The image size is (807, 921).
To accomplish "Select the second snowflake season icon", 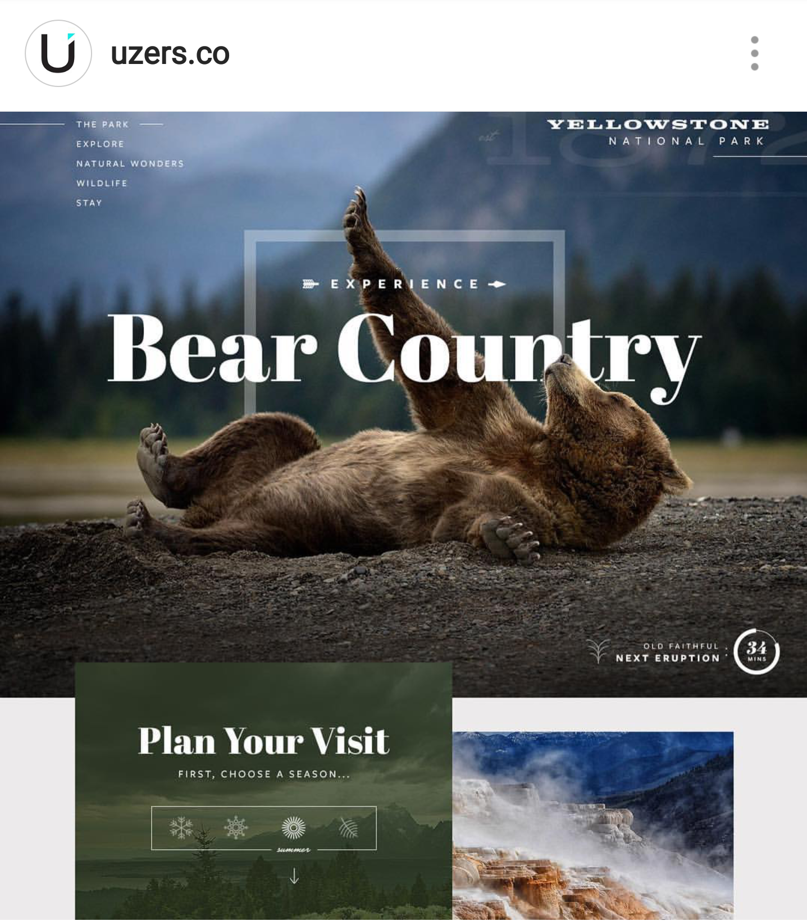I will pos(236,827).
